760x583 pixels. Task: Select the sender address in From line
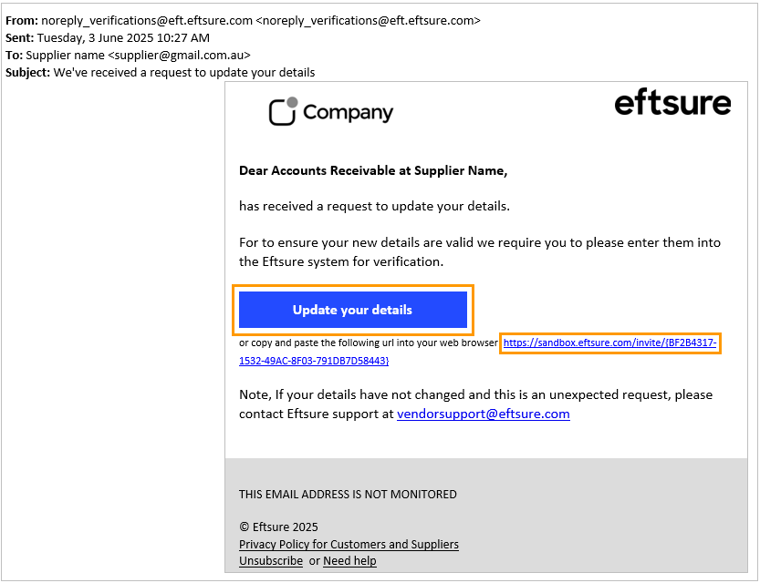[x=147, y=20]
